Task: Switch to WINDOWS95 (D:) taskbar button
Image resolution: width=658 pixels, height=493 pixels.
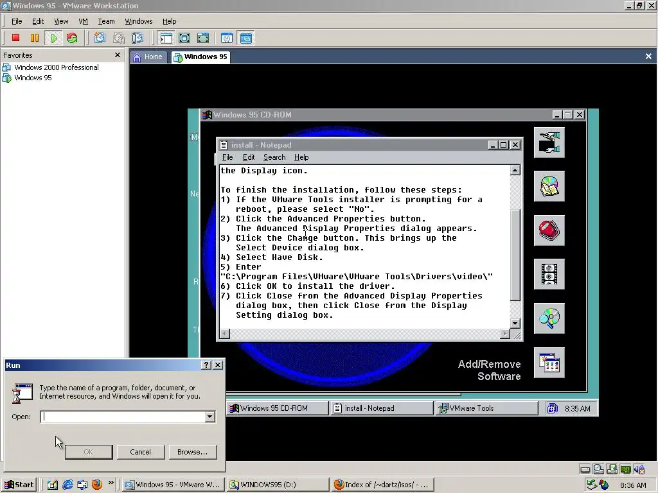Action: pyautogui.click(x=278, y=485)
